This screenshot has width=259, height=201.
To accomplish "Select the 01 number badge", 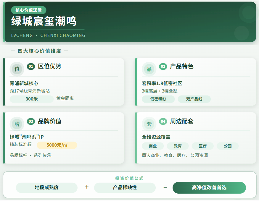I will tap(31, 67).
